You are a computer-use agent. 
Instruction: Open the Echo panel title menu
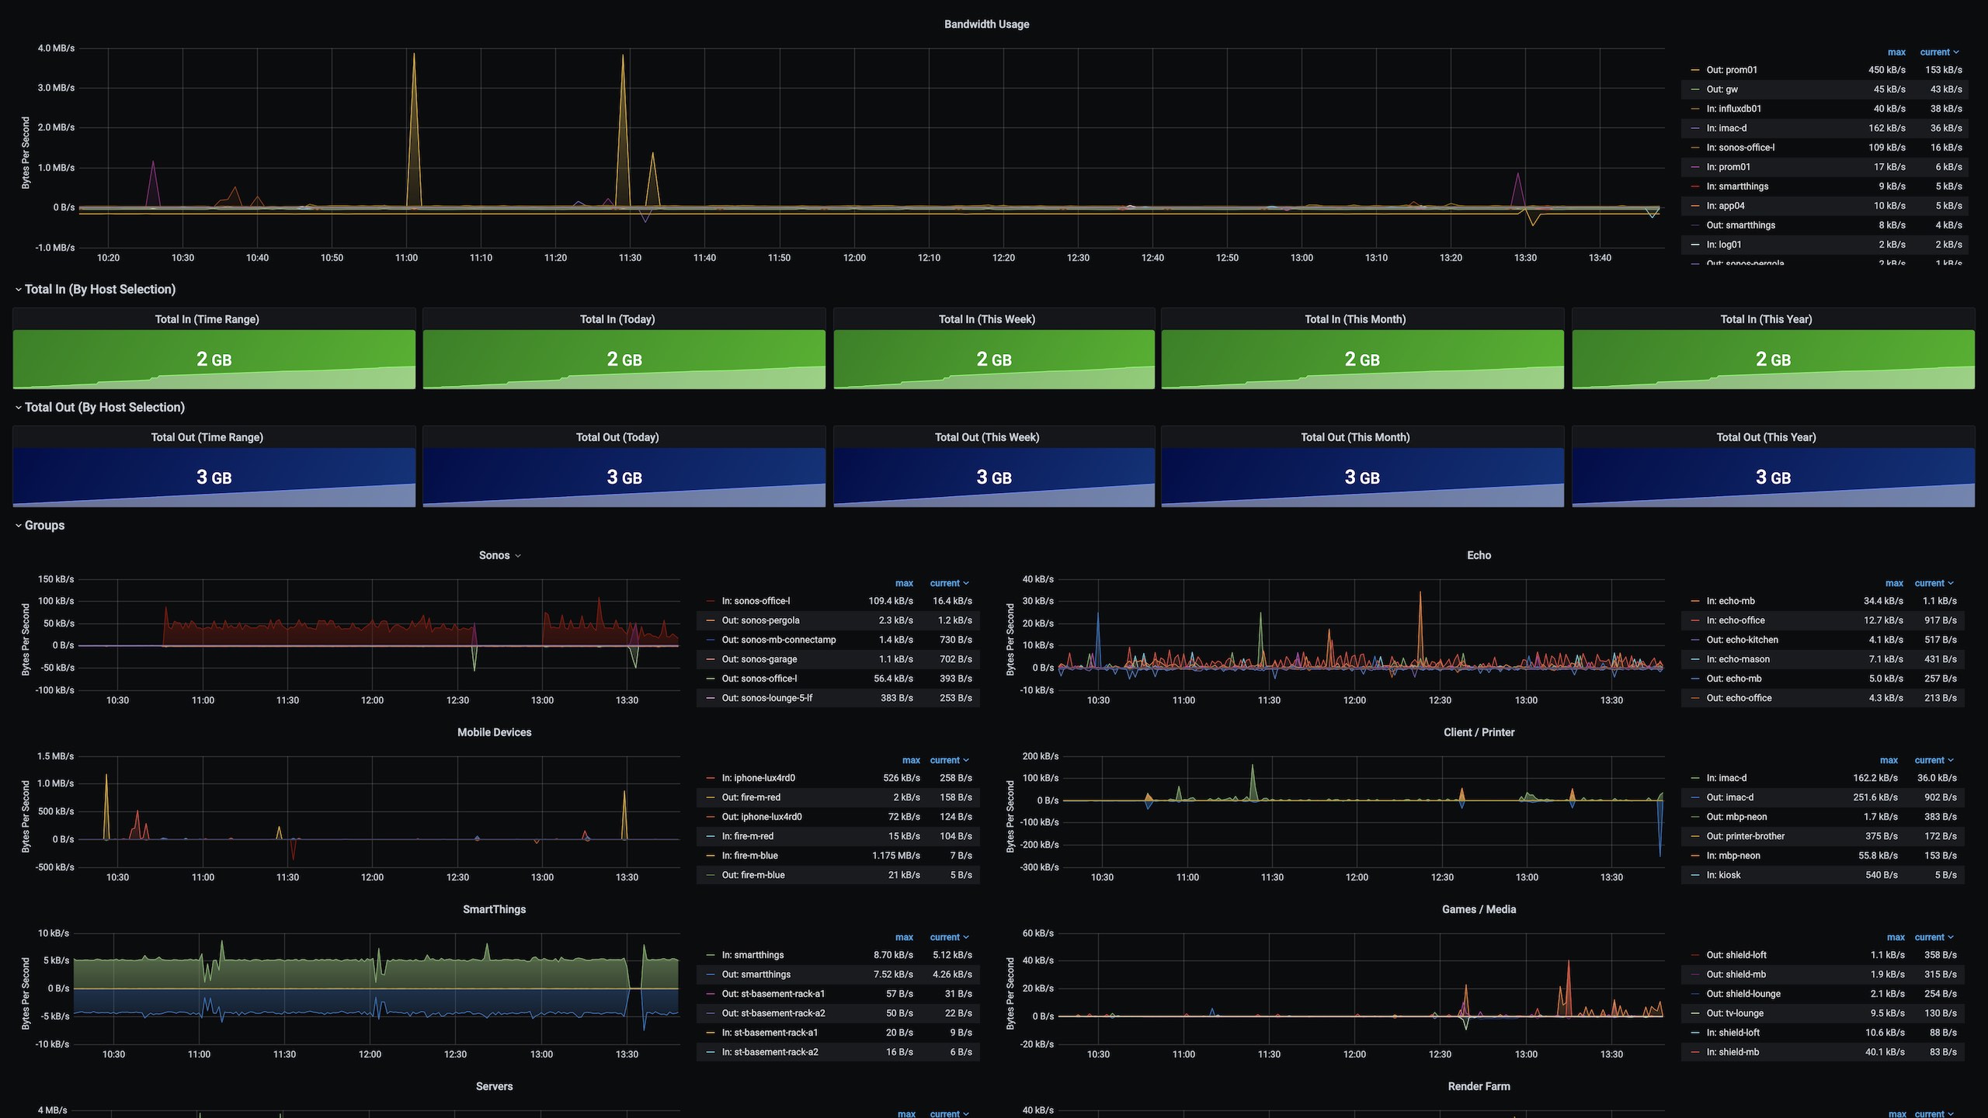coord(1478,555)
